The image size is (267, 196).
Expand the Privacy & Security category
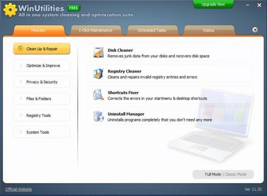(41, 82)
